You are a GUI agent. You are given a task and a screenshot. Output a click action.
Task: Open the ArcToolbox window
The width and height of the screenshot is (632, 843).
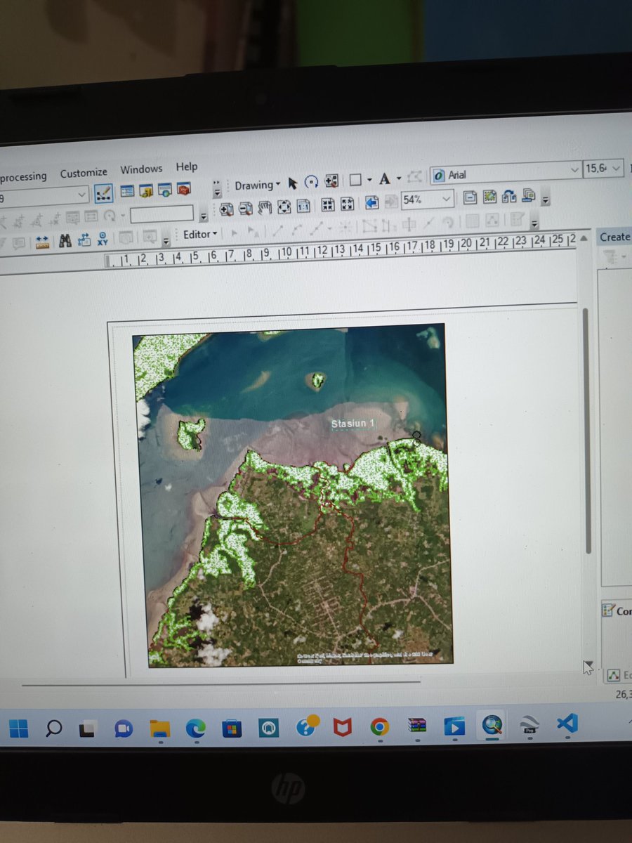[x=184, y=189]
